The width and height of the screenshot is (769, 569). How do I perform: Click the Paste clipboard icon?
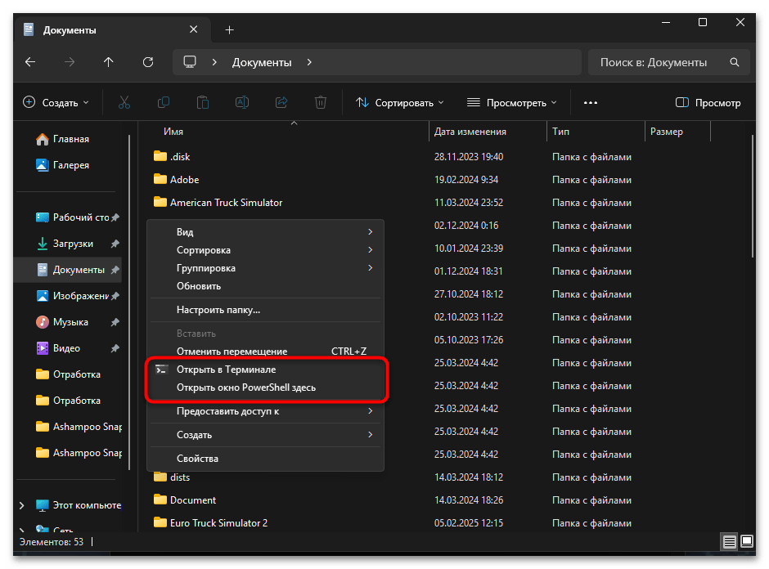(203, 102)
